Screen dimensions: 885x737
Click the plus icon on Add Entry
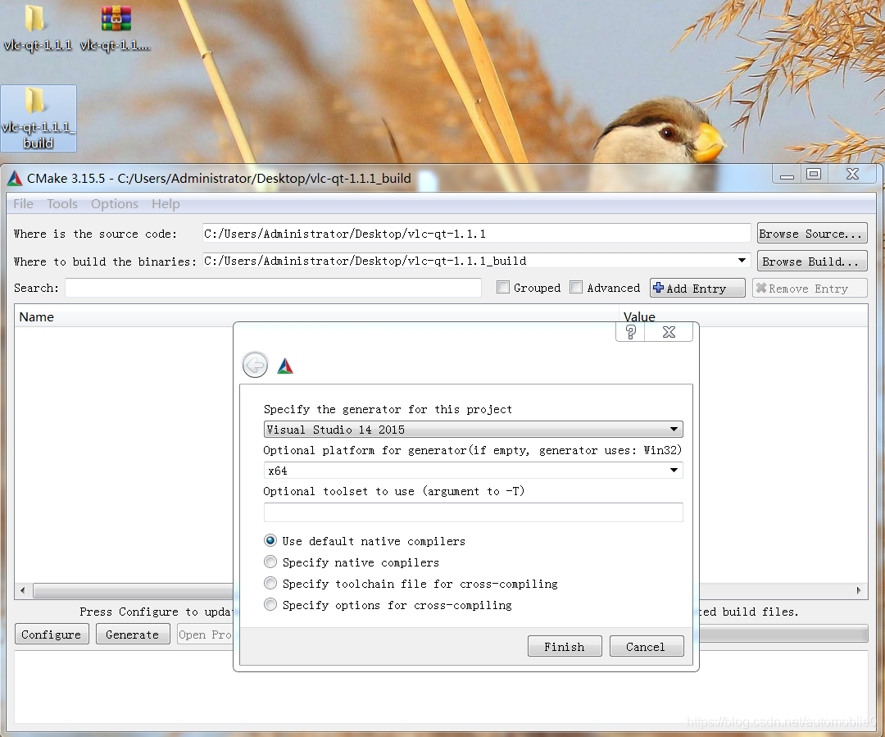click(x=658, y=288)
